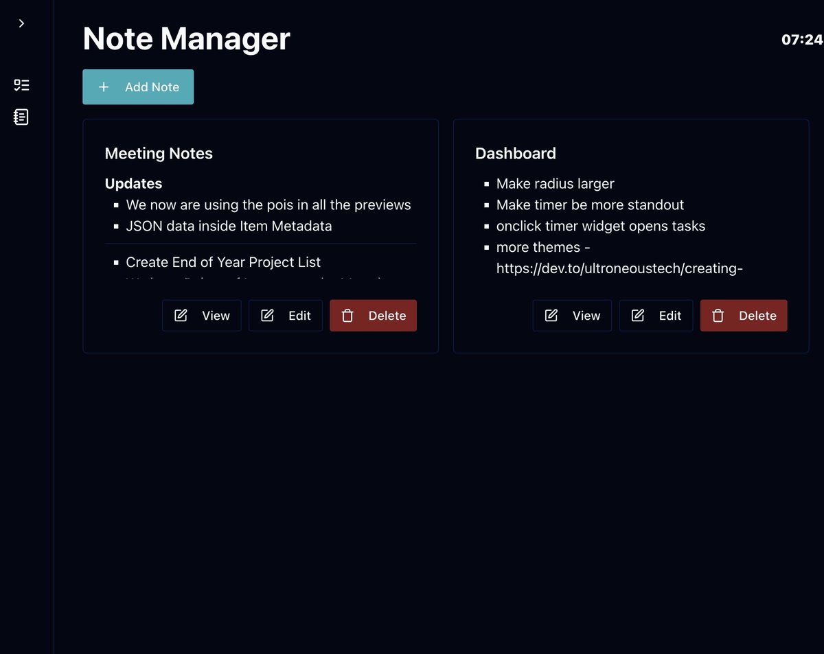Edit the Meeting Notes note

coord(285,316)
